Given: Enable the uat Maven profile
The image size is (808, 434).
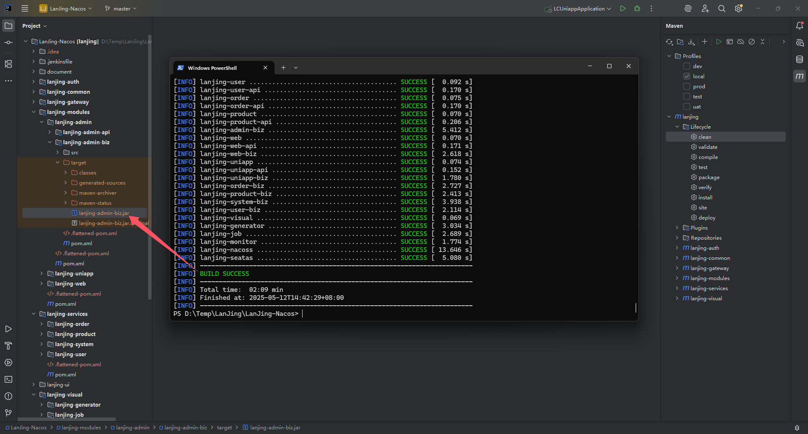Looking at the screenshot, I should (x=687, y=106).
